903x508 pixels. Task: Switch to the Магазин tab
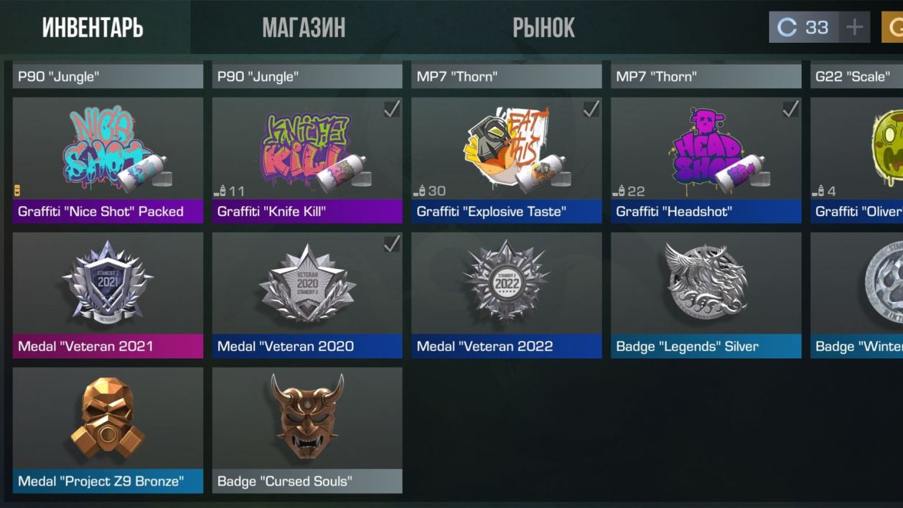tap(304, 27)
